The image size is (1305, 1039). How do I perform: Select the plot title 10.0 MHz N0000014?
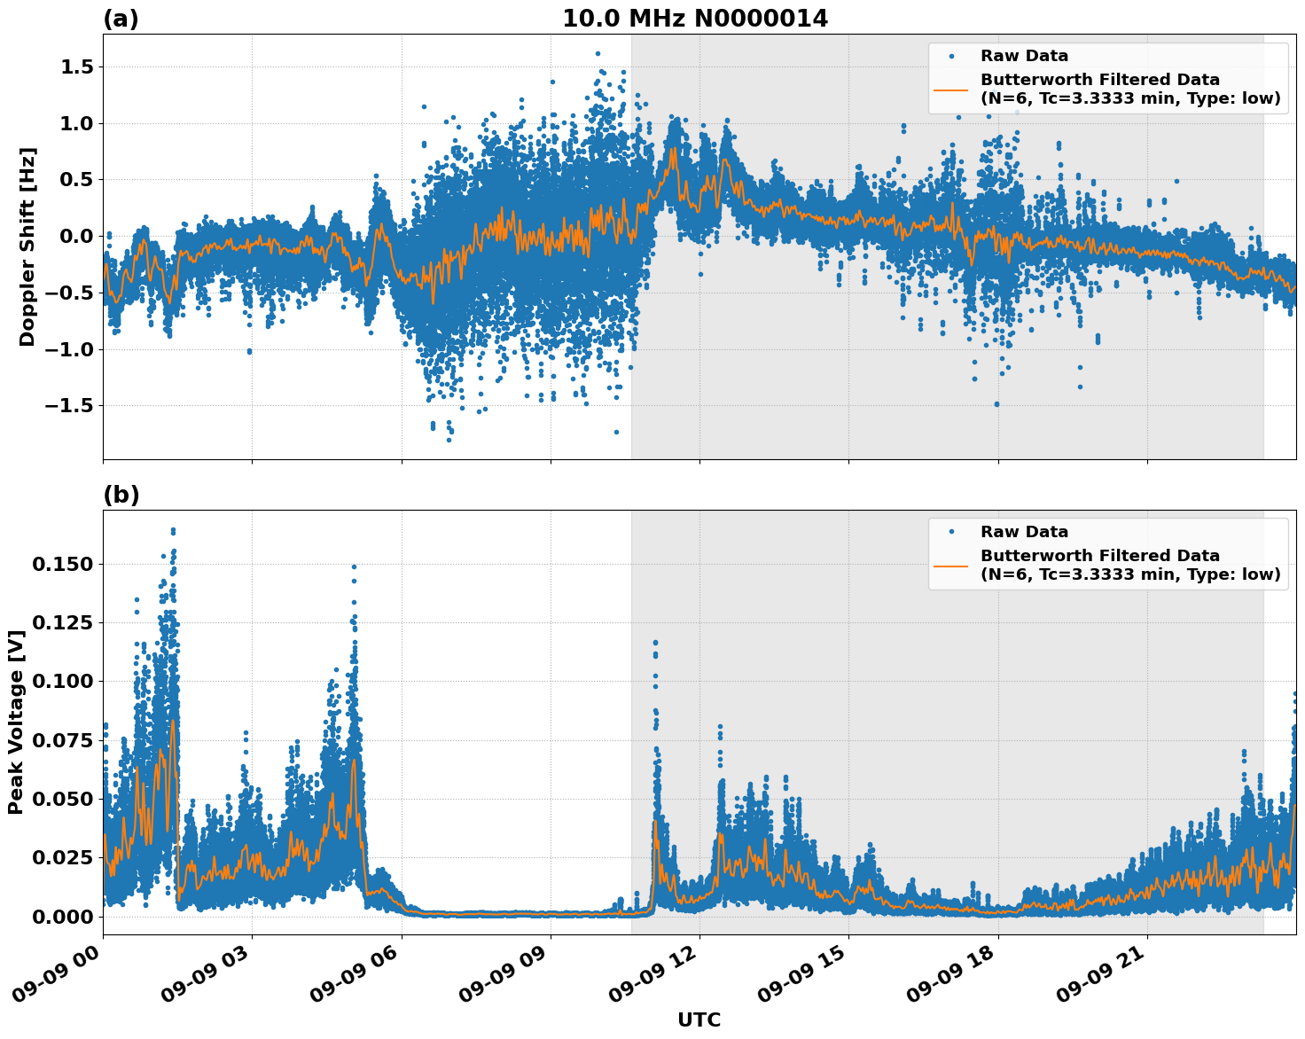point(696,18)
